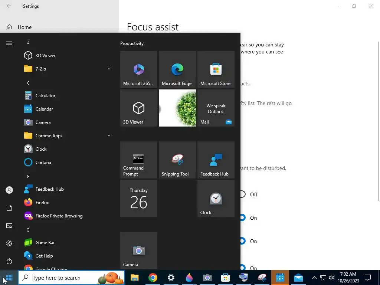Open Game Bar from the app list
The height and width of the screenshot is (285, 380).
68,243
